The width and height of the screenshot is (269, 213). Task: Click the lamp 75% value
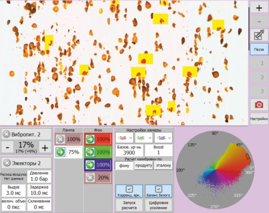74,152
